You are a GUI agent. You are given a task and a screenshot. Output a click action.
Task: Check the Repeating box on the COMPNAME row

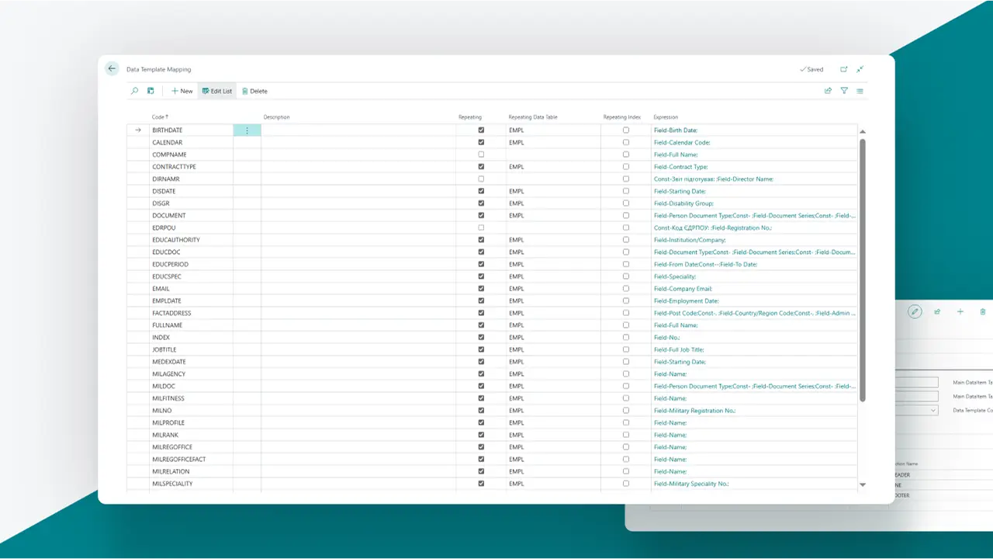coord(481,155)
